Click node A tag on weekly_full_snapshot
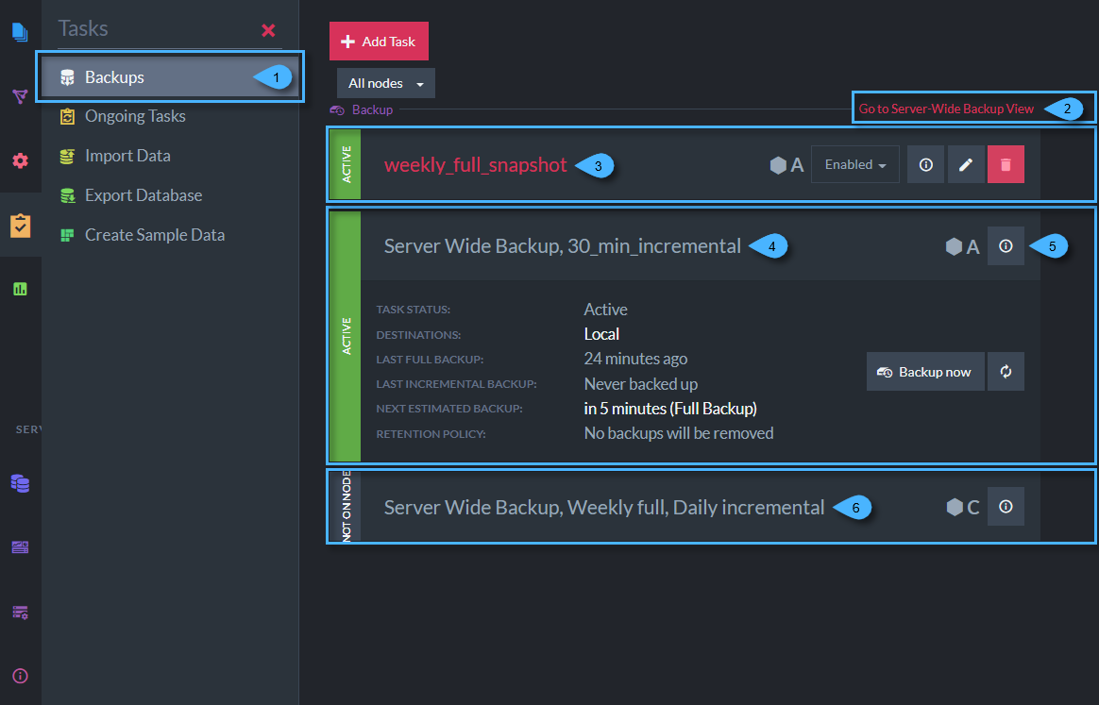The image size is (1099, 705). coord(786,165)
